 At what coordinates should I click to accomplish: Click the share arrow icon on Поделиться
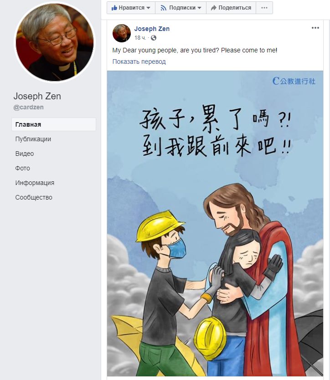click(213, 8)
